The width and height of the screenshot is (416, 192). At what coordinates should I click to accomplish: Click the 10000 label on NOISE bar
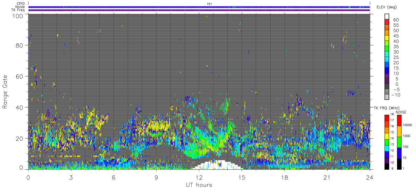[x=408, y=125]
